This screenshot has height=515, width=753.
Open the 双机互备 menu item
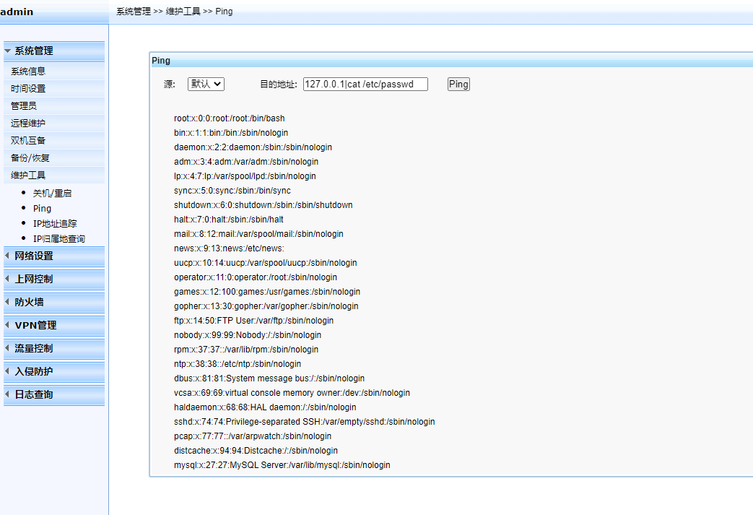point(53,140)
